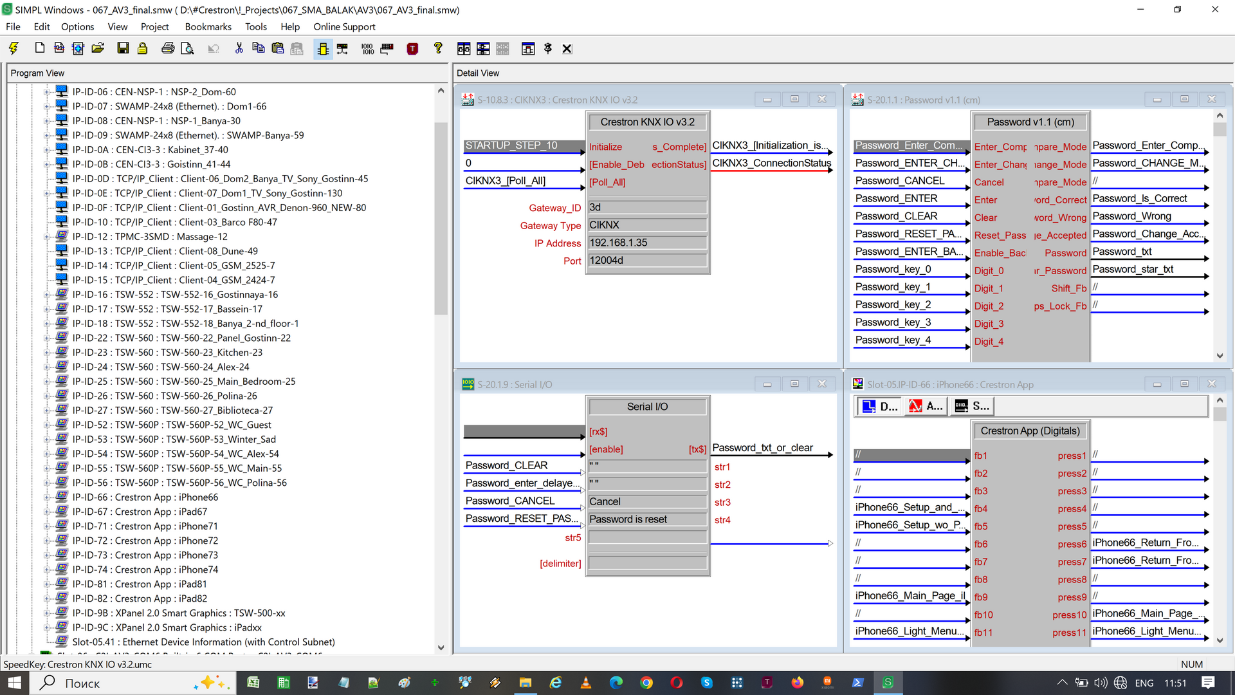The width and height of the screenshot is (1235, 695).
Task: Paste using the clipboard icon
Action: [278, 48]
